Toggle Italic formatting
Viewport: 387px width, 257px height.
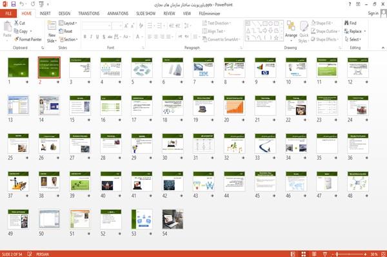click(x=91, y=37)
